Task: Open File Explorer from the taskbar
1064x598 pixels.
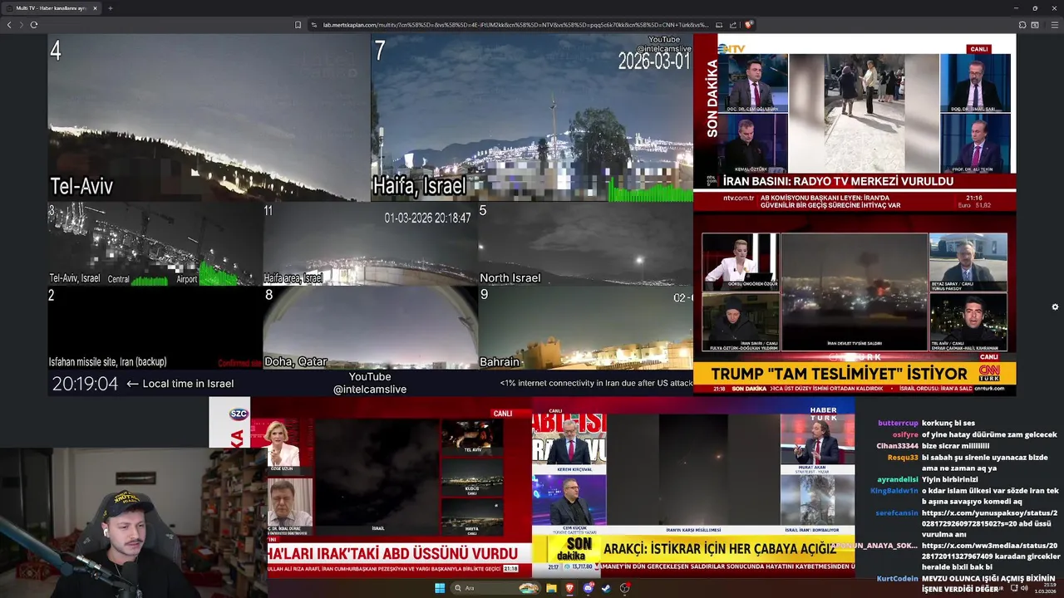Action: 551,588
